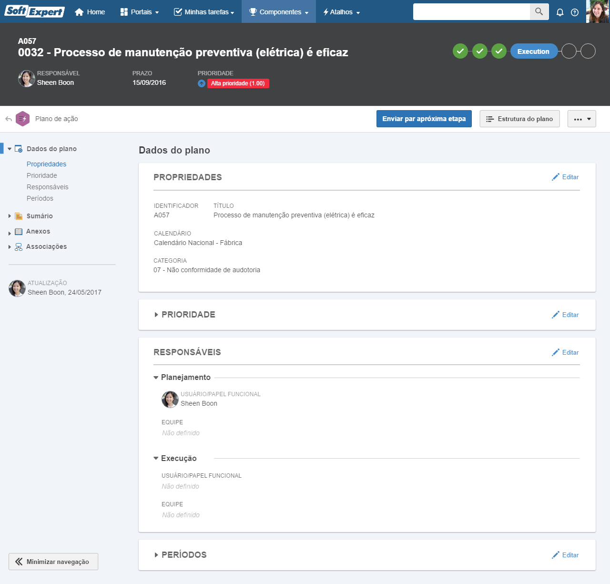Click the search magnifier icon
610x584 pixels.
539,12
